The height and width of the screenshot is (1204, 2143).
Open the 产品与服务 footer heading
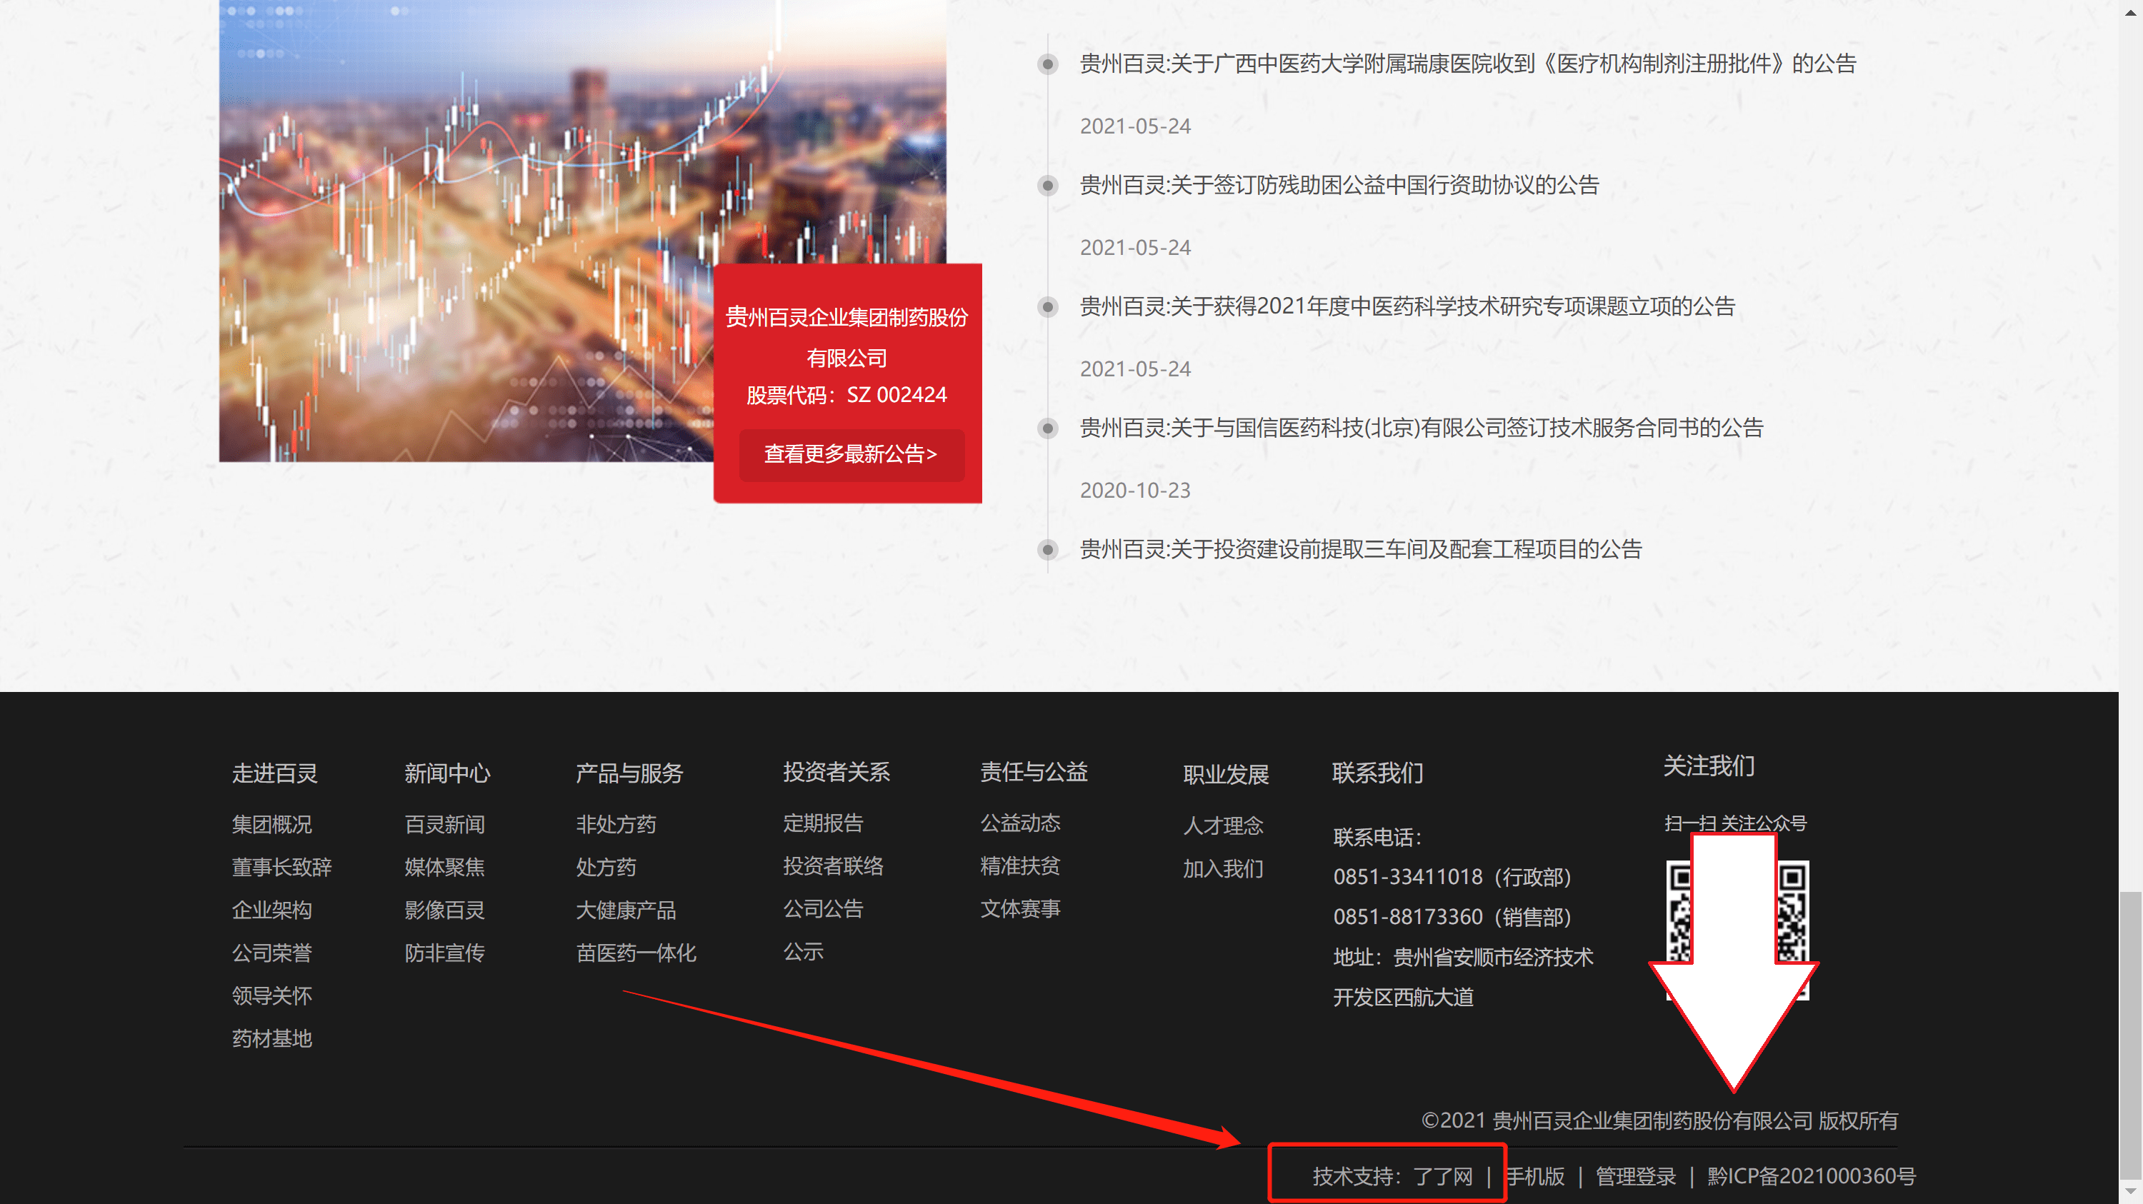click(x=629, y=773)
